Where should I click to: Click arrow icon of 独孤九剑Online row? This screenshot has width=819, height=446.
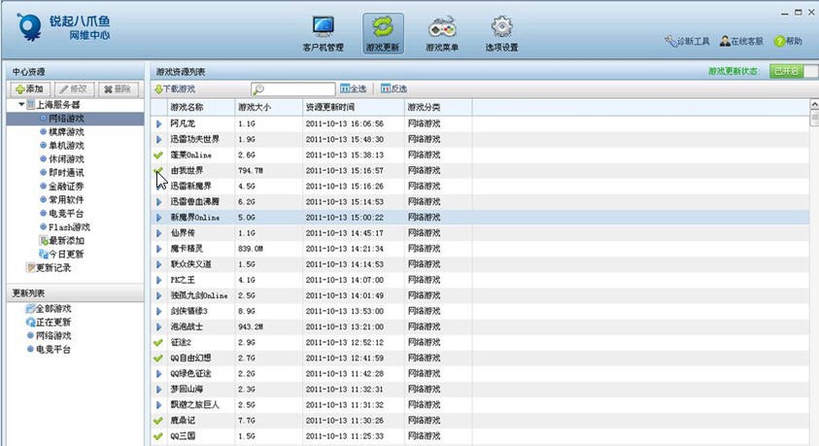click(x=158, y=295)
